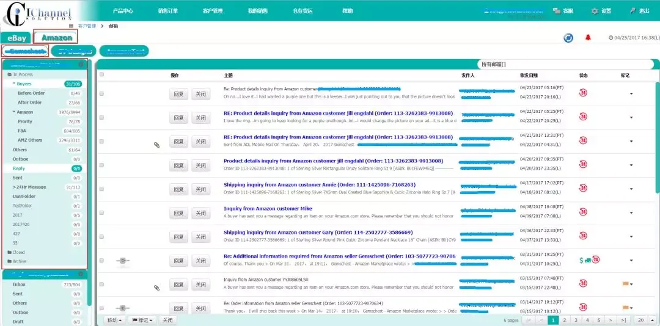
Task: Open the 我的销售 menu
Action: coord(258,11)
